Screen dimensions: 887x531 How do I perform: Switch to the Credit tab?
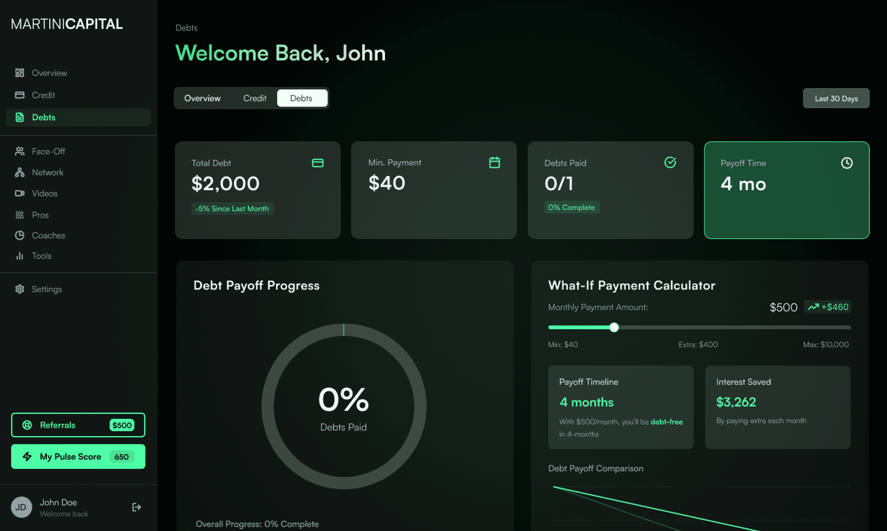click(254, 98)
